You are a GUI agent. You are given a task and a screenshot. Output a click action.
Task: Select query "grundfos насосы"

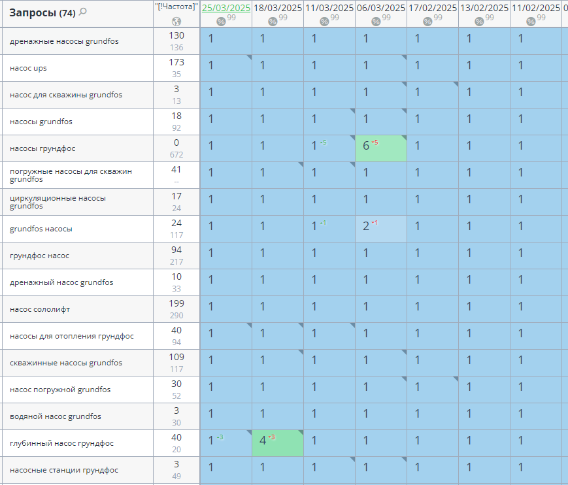41,229
